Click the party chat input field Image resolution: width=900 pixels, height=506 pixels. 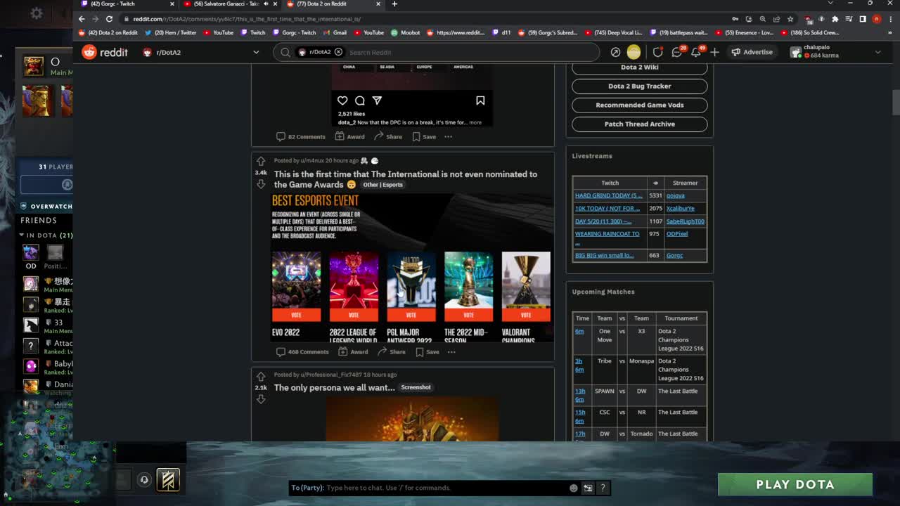(x=446, y=488)
